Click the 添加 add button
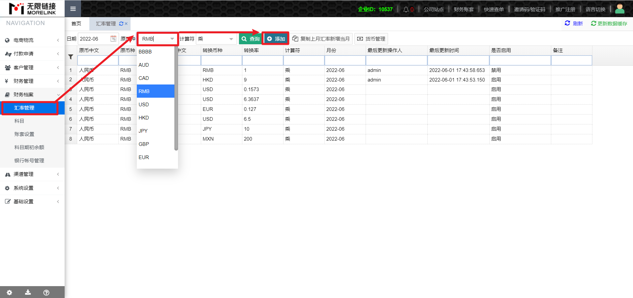This screenshot has width=633, height=298. 276,39
